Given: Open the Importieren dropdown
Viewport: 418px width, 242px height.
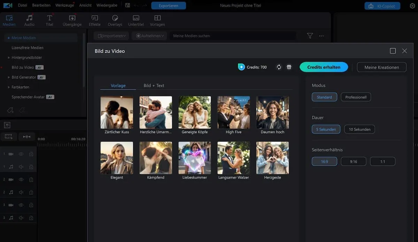Looking at the screenshot, I should (111, 35).
